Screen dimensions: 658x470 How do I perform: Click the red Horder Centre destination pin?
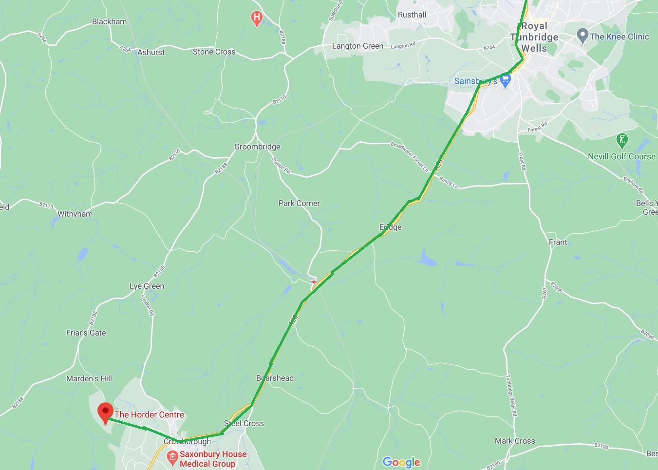click(105, 413)
